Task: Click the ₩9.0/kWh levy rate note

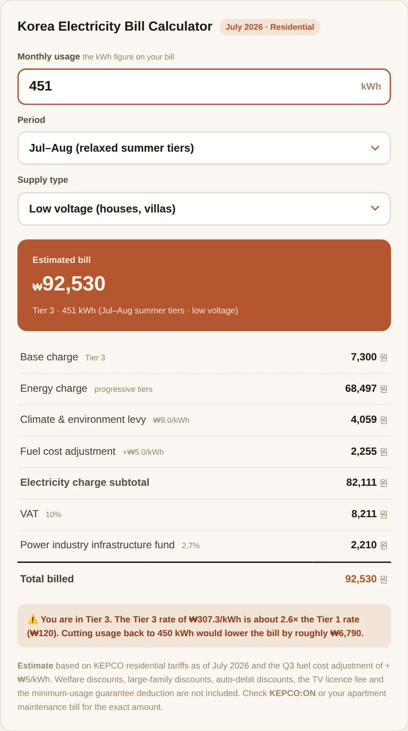Action: coord(171,420)
